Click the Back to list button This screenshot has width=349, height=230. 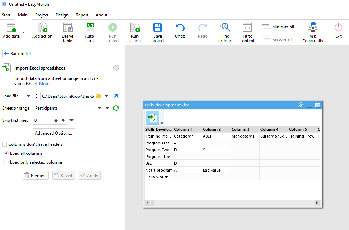tap(18, 53)
